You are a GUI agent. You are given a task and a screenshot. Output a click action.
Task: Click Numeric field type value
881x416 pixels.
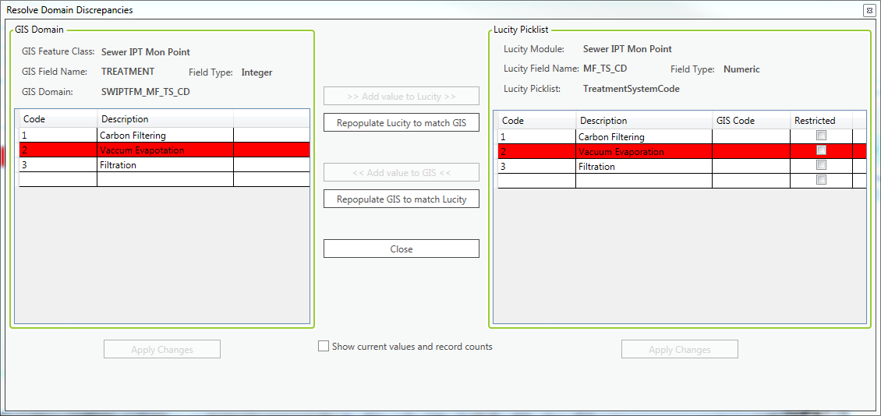[x=741, y=69]
